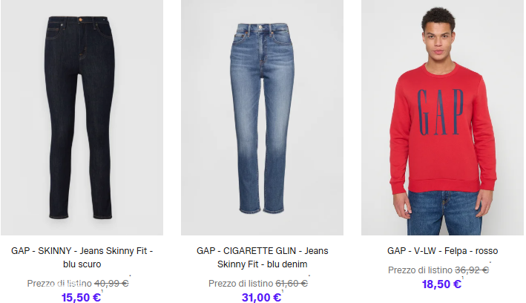Click 'Prezzo di listino' label under skinny jeans
This screenshot has width=526, height=303.
(x=59, y=284)
